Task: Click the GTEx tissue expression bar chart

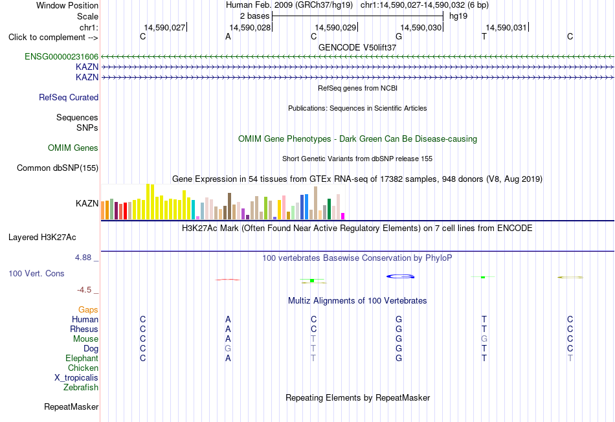Action: [223, 201]
